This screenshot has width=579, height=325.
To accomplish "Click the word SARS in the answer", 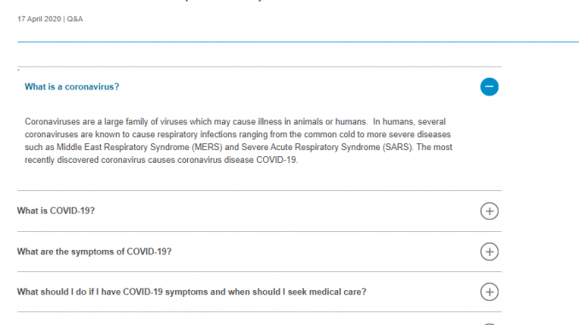I will [397, 148].
